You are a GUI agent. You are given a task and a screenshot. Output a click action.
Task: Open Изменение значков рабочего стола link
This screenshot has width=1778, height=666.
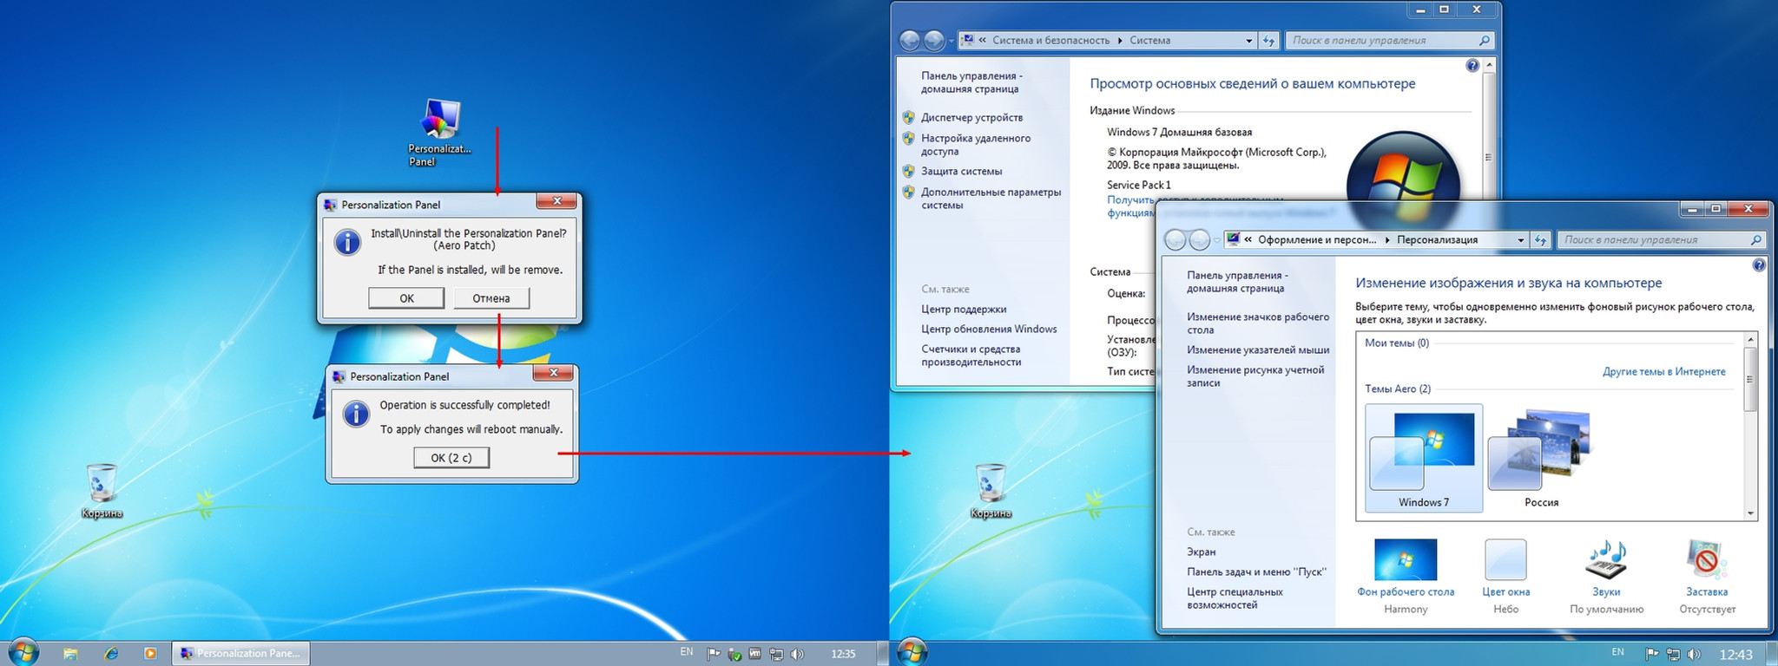point(1258,323)
